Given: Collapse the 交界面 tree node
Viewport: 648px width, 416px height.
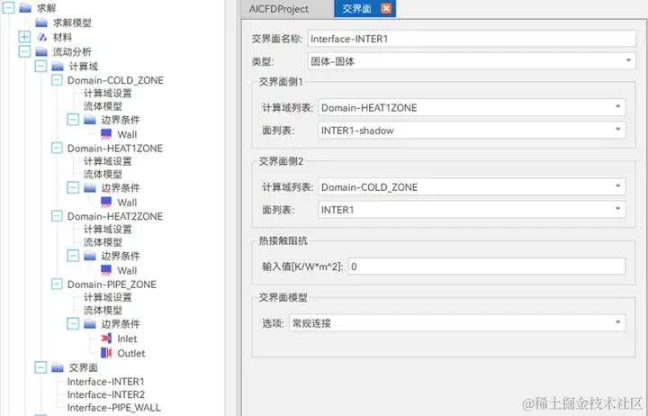Looking at the screenshot, I should coord(40,367).
